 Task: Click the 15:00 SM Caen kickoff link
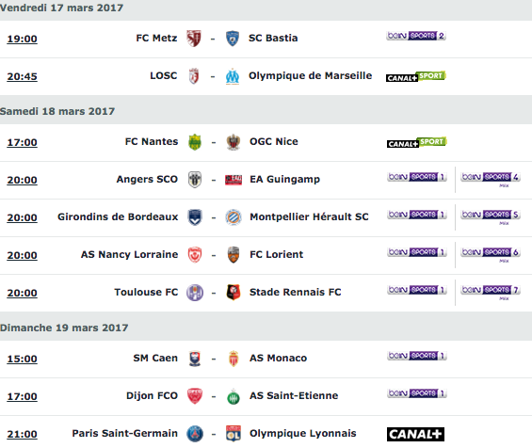22,360
